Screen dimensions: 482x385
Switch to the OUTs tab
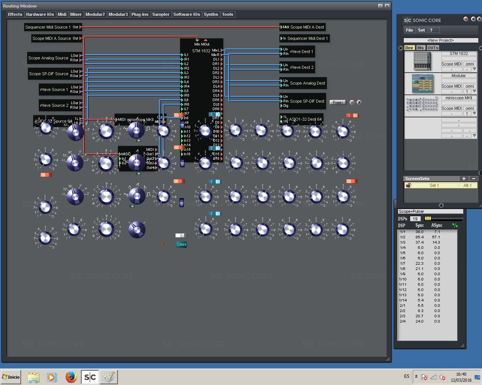(x=433, y=48)
